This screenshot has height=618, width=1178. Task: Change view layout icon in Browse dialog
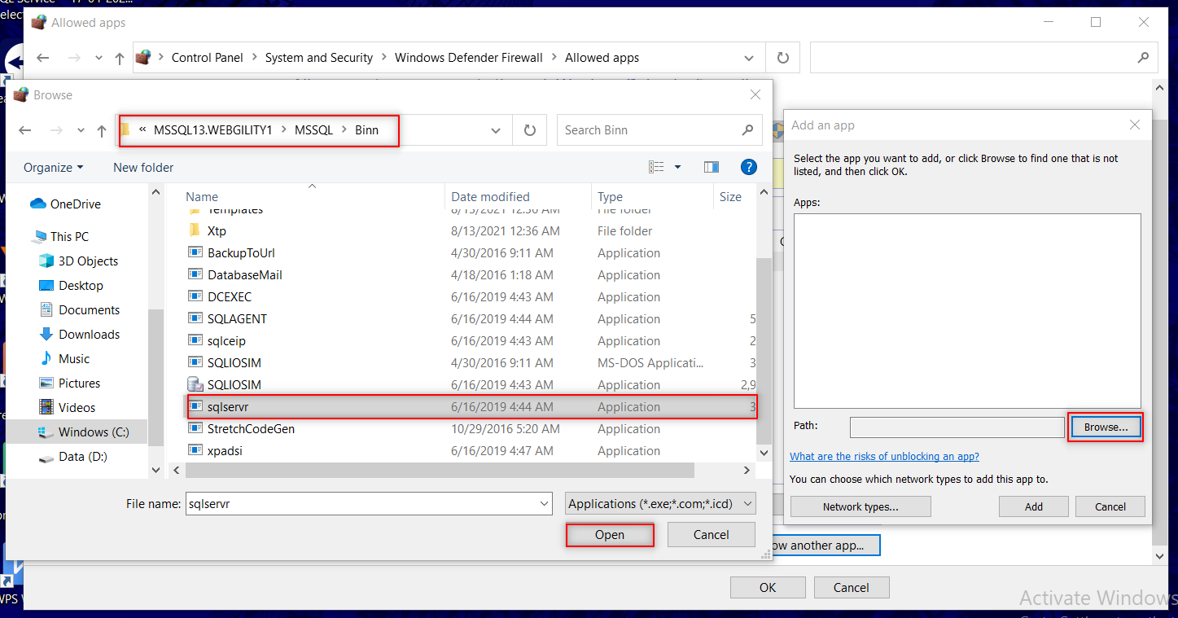[656, 167]
